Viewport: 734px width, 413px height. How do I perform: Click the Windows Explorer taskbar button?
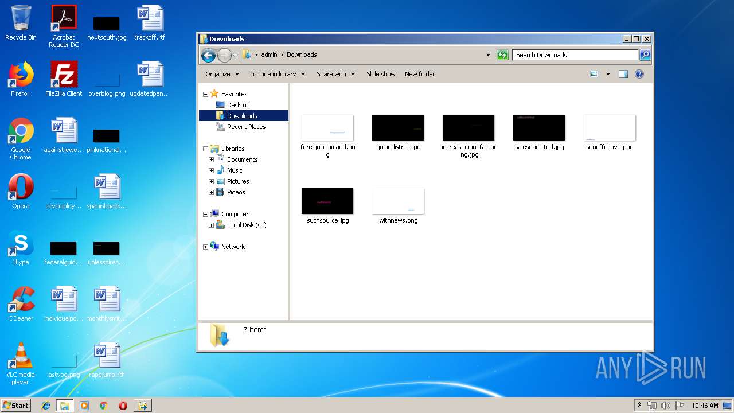click(65, 406)
